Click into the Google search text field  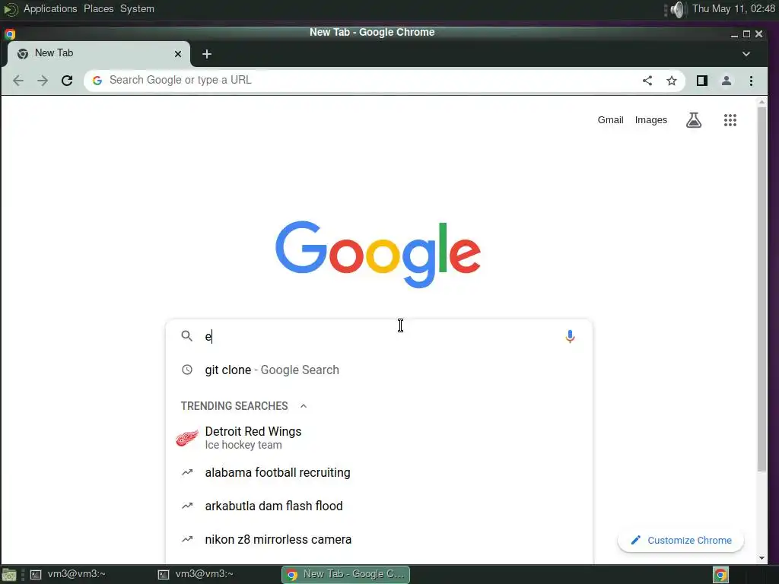(x=380, y=336)
